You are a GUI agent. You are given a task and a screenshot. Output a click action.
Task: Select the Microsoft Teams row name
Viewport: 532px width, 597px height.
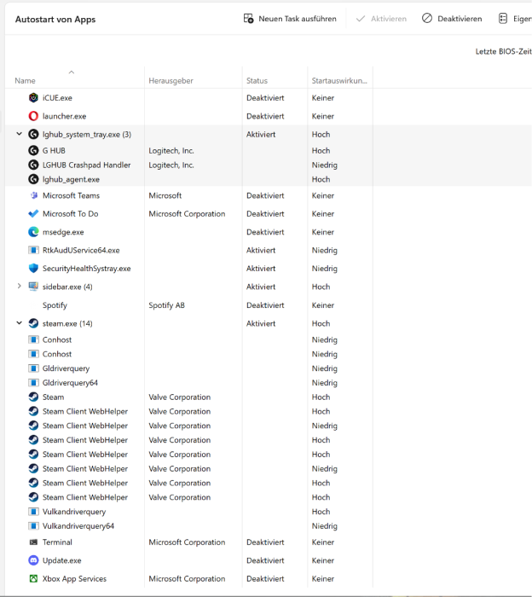[x=71, y=195]
